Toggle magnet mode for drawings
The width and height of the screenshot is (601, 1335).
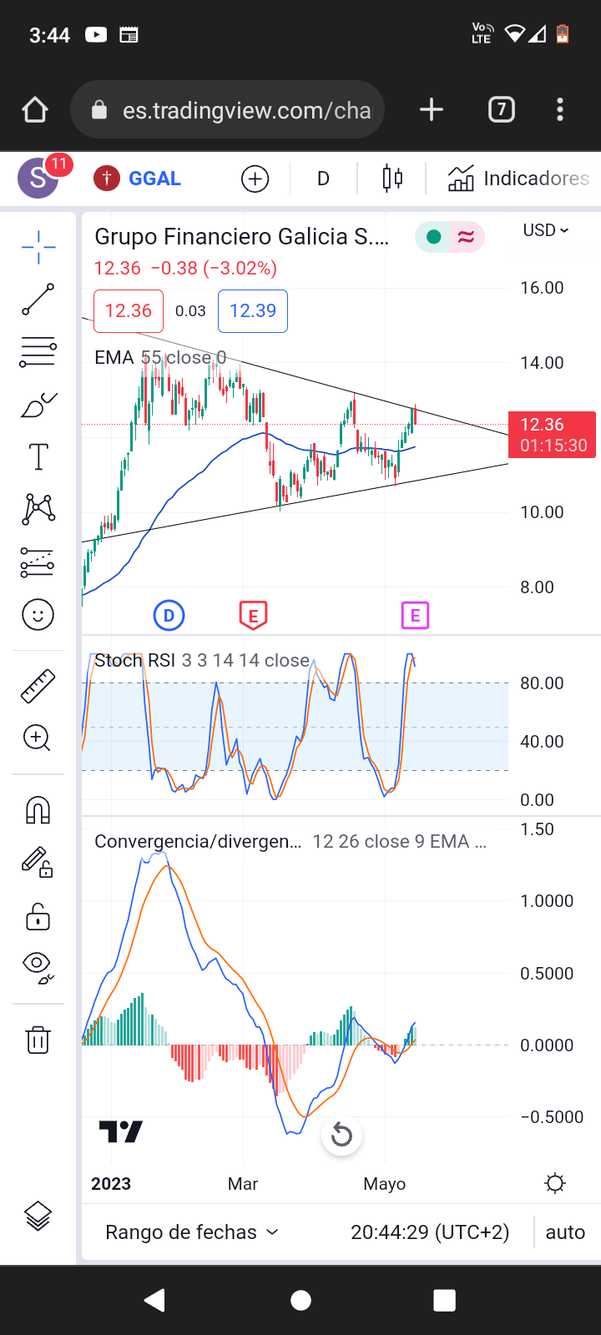tap(38, 810)
